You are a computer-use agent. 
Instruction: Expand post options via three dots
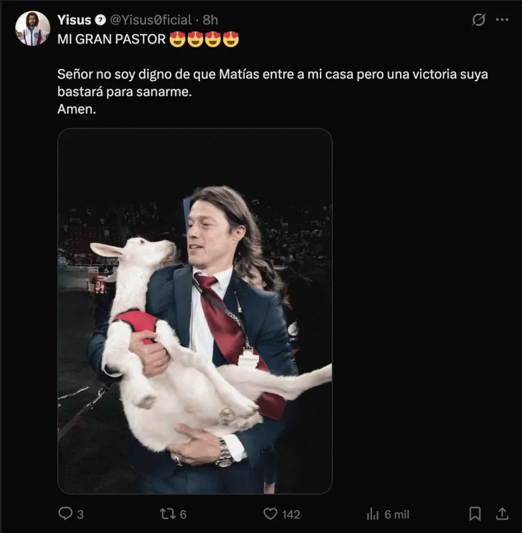coord(503,20)
